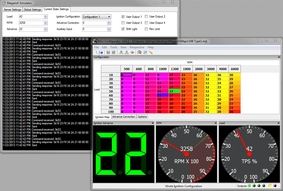
Task: Click the line chart logging toolbar icon
Action: click(x=145, y=52)
